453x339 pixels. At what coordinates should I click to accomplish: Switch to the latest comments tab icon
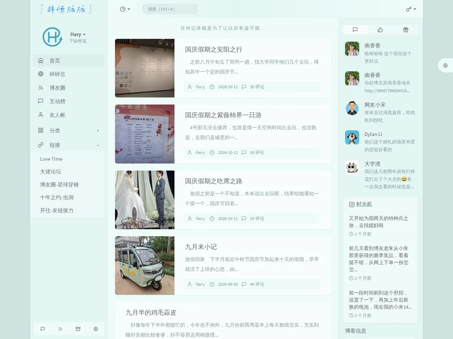tap(355, 30)
